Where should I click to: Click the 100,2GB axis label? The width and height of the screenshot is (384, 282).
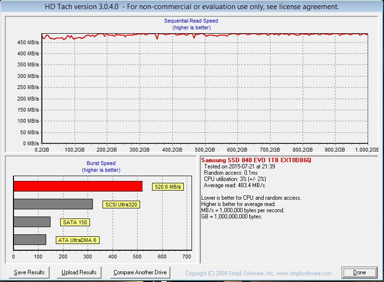pos(75,150)
